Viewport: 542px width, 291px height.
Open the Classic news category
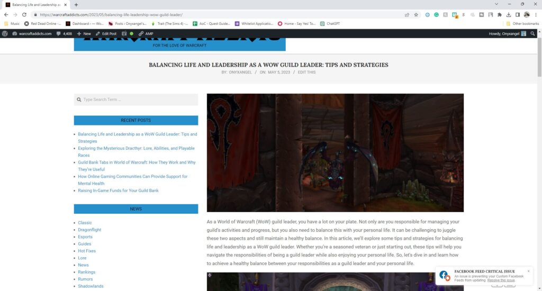85,223
